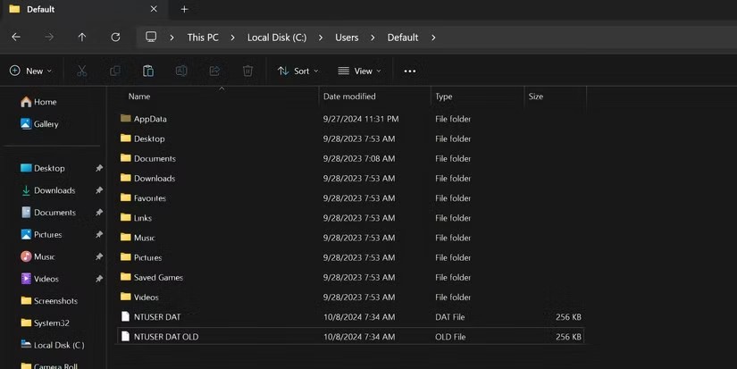
Task: Click the Share icon in toolbar
Action: point(214,71)
